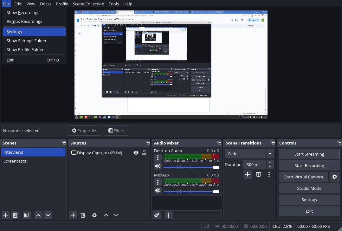This screenshot has width=342, height=231.
Task: Open the Desktop Audio options menu
Action: [x=158, y=158]
